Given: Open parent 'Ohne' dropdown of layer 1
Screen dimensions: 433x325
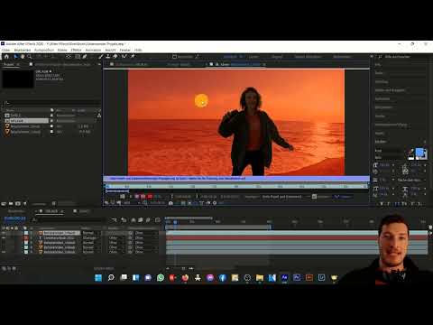Looking at the screenshot, I should pos(146,233).
